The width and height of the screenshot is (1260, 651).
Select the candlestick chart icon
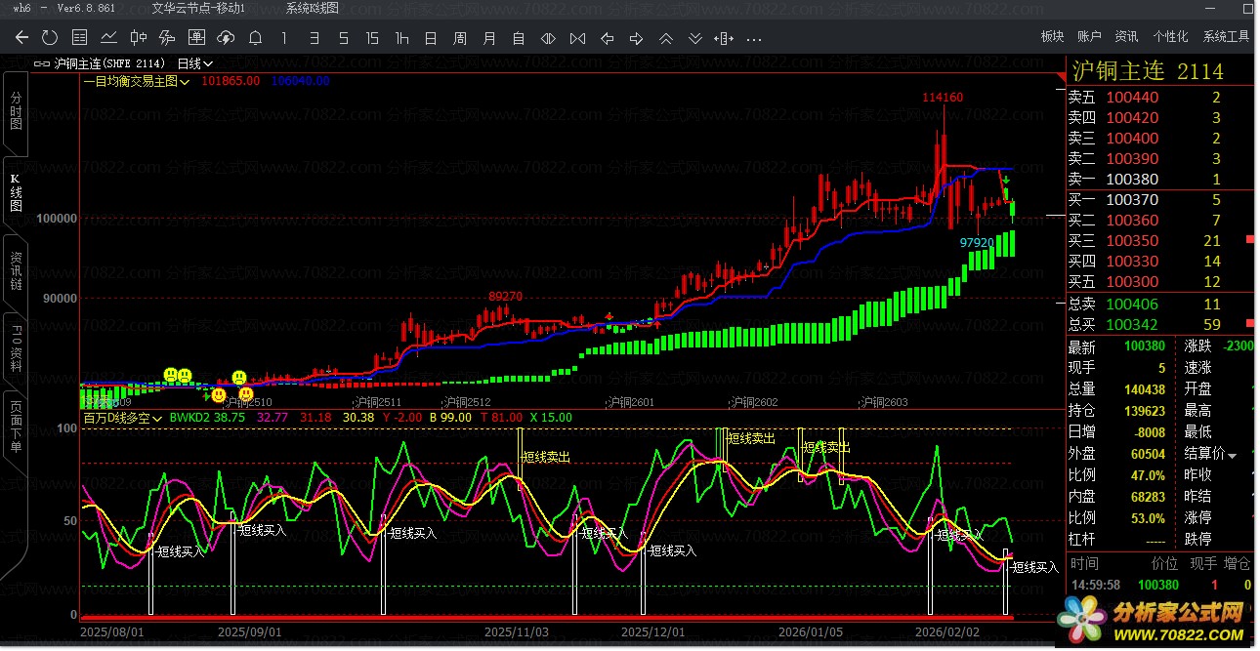pyautogui.click(x=139, y=38)
